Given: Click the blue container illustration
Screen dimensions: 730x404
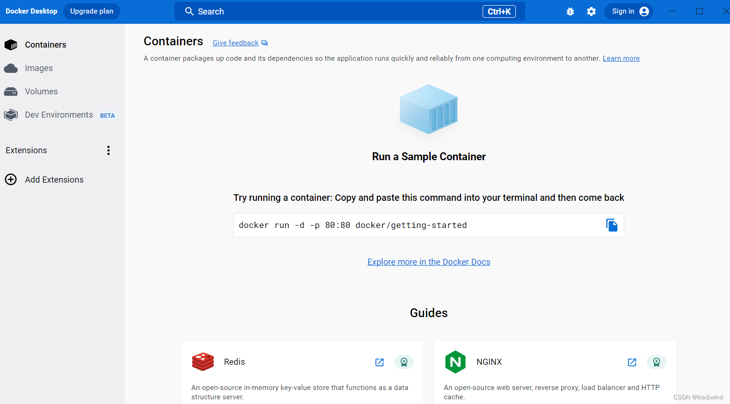Looking at the screenshot, I should click(429, 109).
